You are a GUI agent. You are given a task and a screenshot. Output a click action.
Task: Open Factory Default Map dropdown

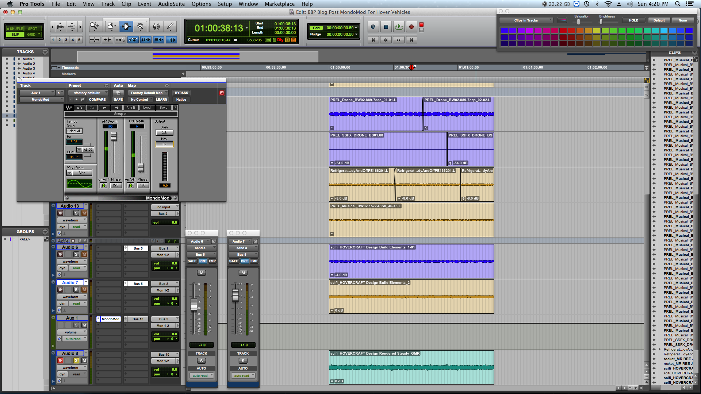(x=148, y=93)
